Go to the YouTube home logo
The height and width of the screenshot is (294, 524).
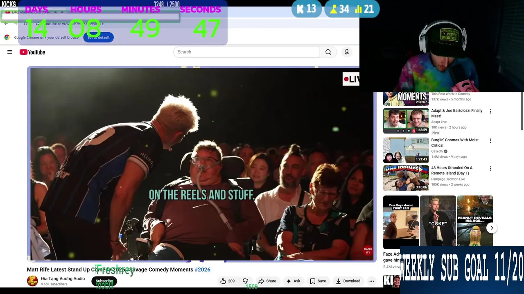click(32, 52)
